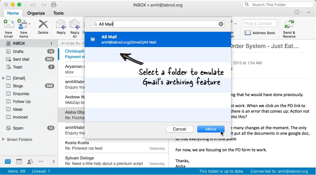The height and width of the screenshot is (175, 316).
Task: Open more navigation options ellipsis
Action: pos(41,161)
